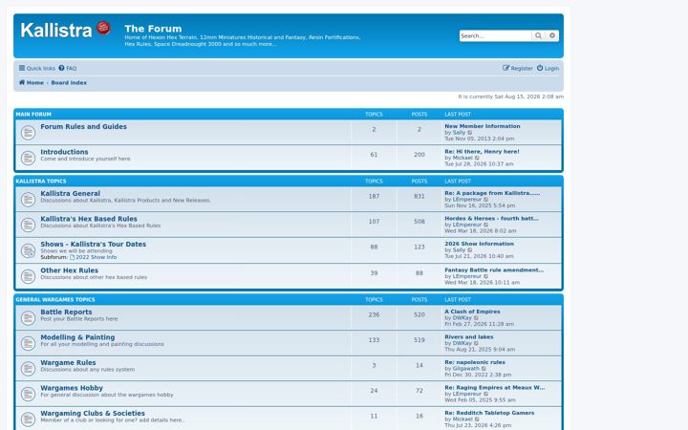View latest post icon in Modelling & Painting row
Image resolution: width=688 pixels, height=430 pixels.
(477, 344)
